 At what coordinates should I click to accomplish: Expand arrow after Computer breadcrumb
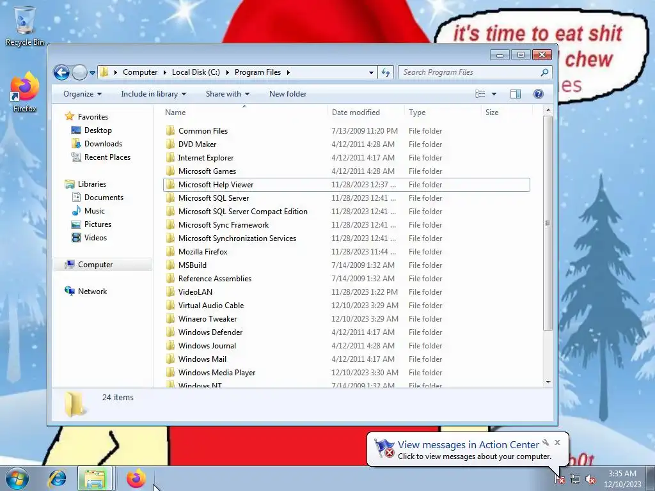tap(164, 73)
